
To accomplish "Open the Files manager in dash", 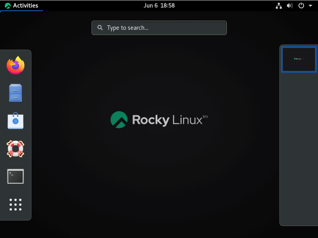I will [x=16, y=93].
